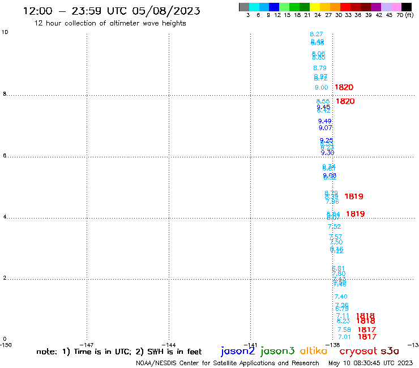This screenshot has height=368, width=419.
Task: Select the -144 longitude axis label
Action: [x=169, y=345]
